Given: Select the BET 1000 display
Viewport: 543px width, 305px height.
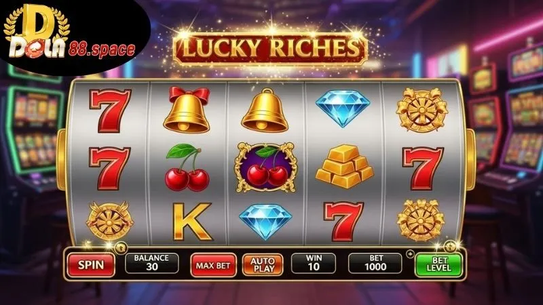Looking at the screenshot, I should tap(375, 263).
